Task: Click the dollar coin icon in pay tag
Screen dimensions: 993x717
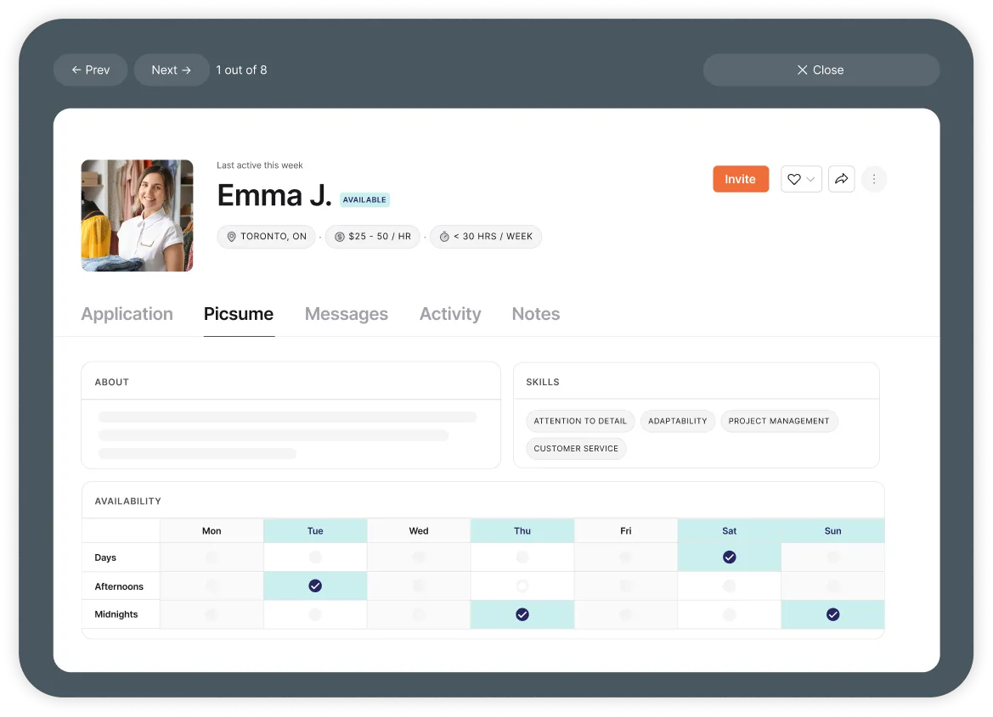Action: click(x=340, y=237)
